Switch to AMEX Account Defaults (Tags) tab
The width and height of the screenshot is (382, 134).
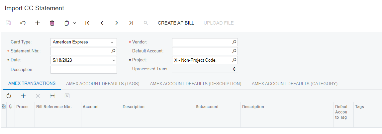coord(103,84)
